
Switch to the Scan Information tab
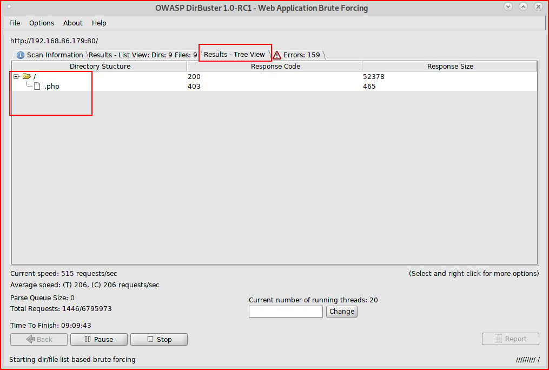click(x=50, y=55)
